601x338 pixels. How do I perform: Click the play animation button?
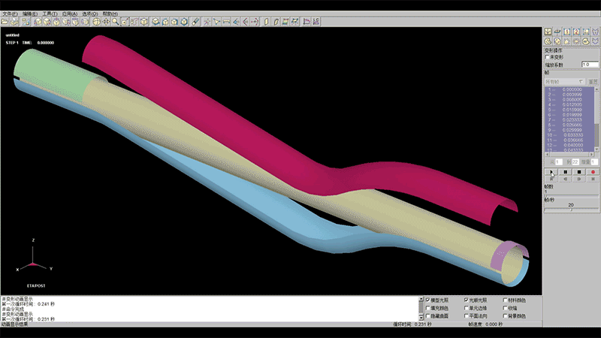coord(552,172)
